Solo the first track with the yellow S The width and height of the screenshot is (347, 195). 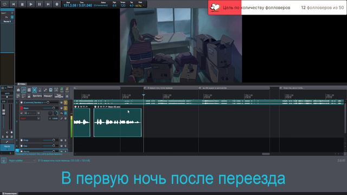tap(66, 102)
